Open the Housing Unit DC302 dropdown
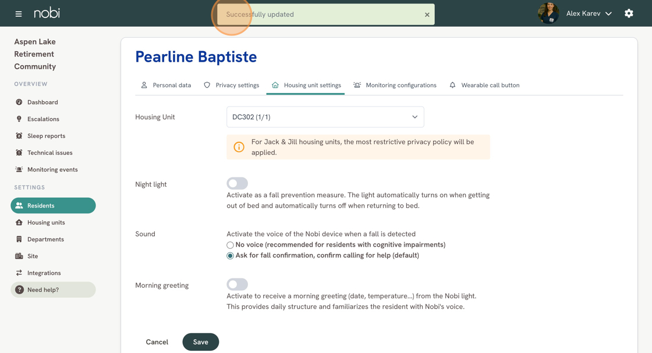Screen dimensions: 652x353 325,117
